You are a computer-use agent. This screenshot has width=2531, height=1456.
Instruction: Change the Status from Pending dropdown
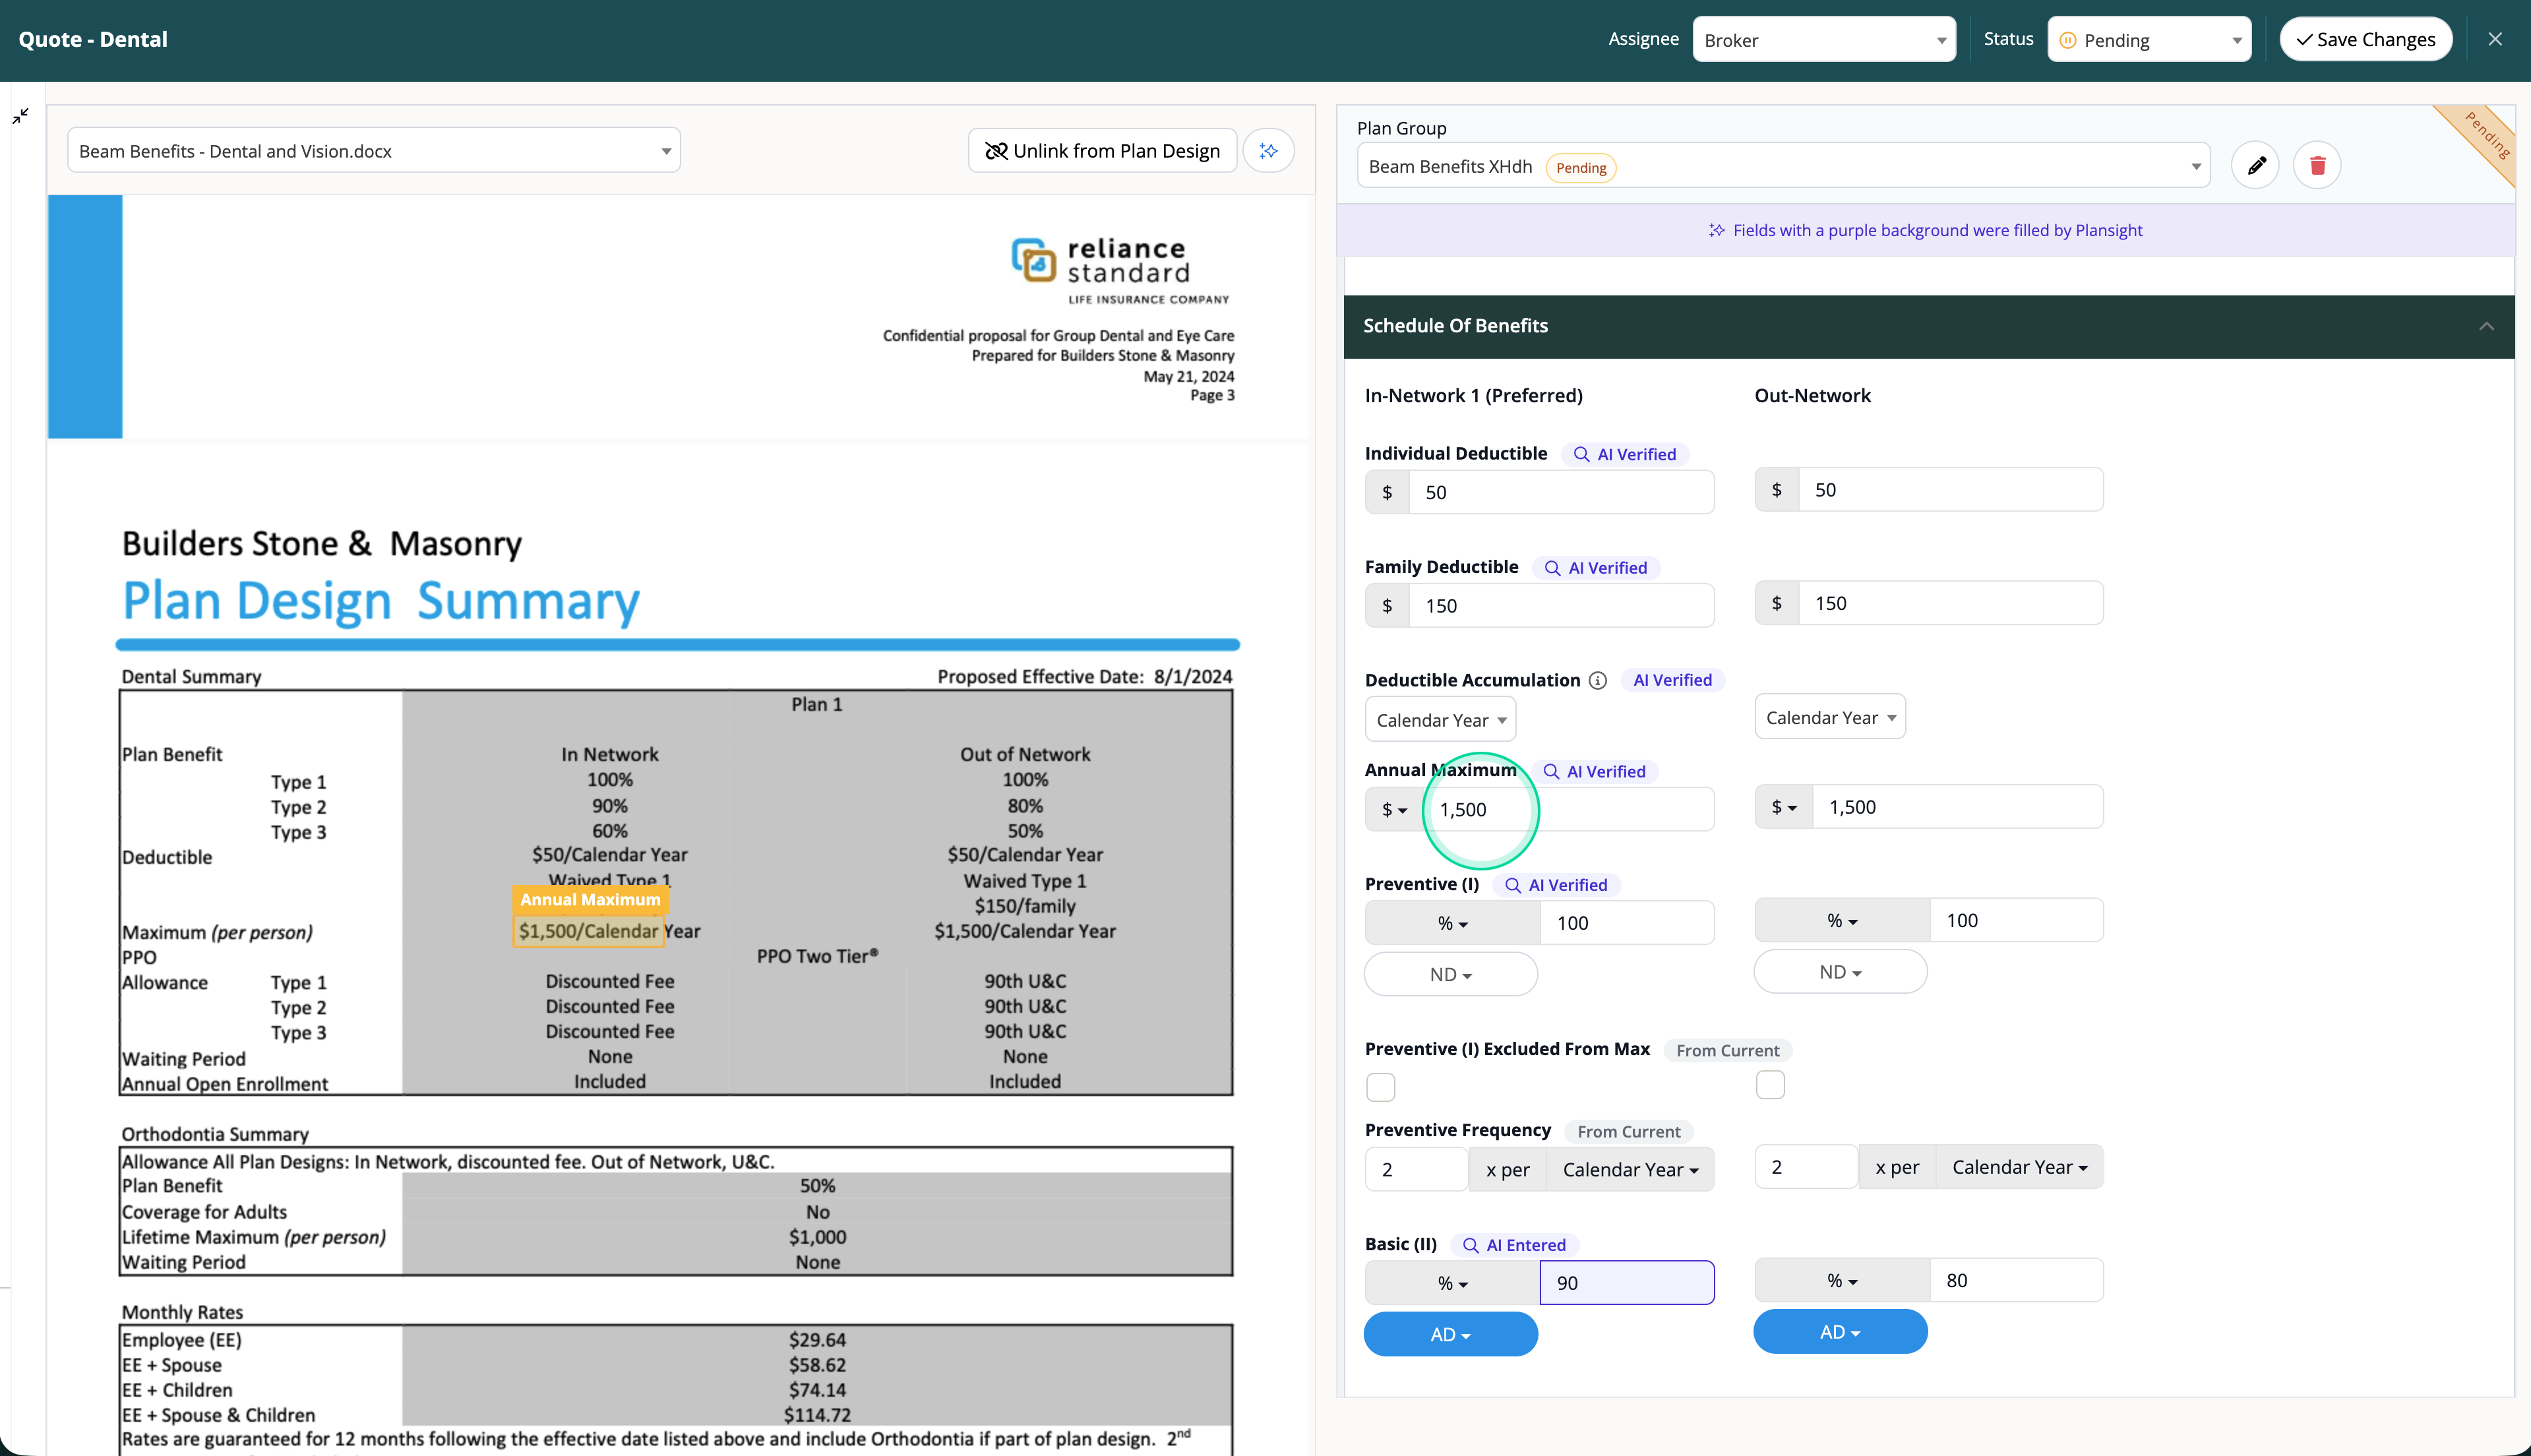(2149, 39)
